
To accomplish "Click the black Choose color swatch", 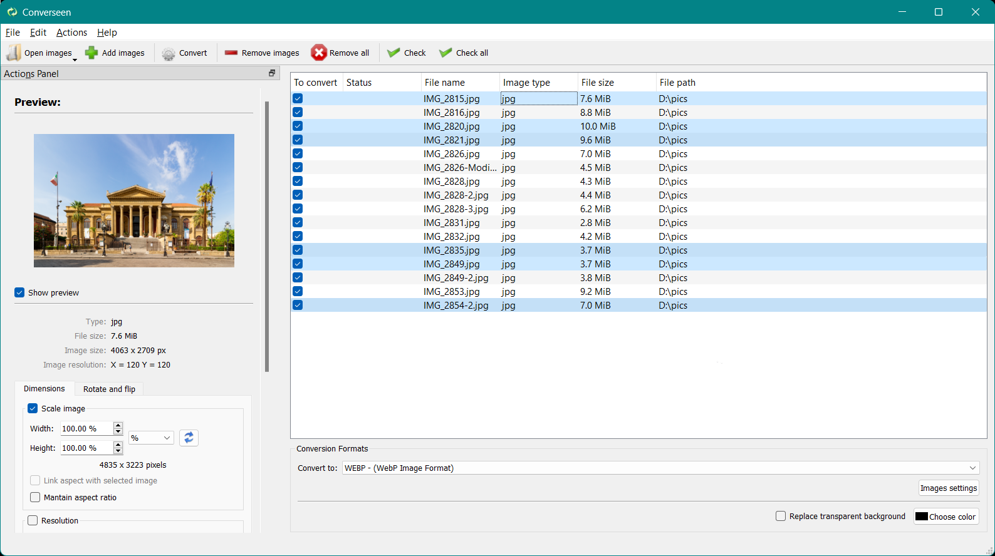I will tap(922, 517).
